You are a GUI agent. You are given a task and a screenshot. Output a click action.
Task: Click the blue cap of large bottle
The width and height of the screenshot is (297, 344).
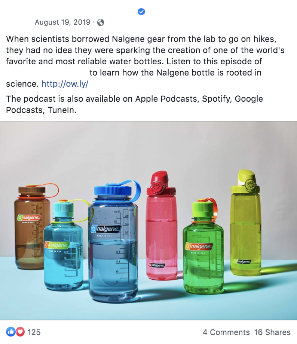point(113,191)
